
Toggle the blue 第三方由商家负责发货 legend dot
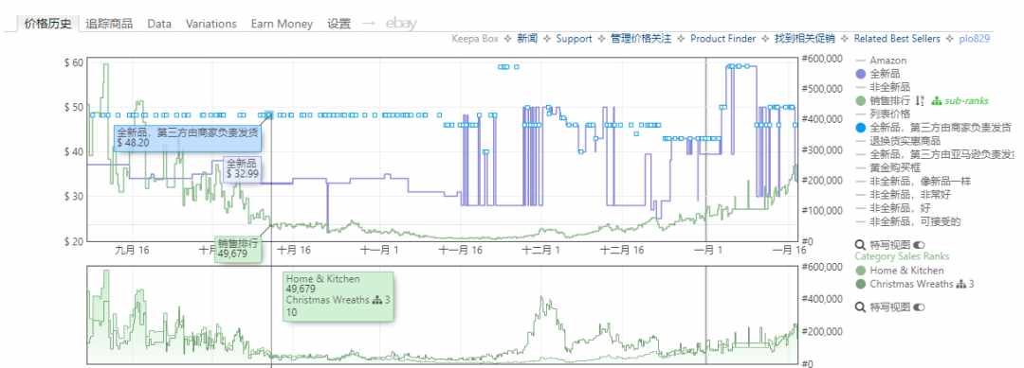pyautogui.click(x=861, y=128)
